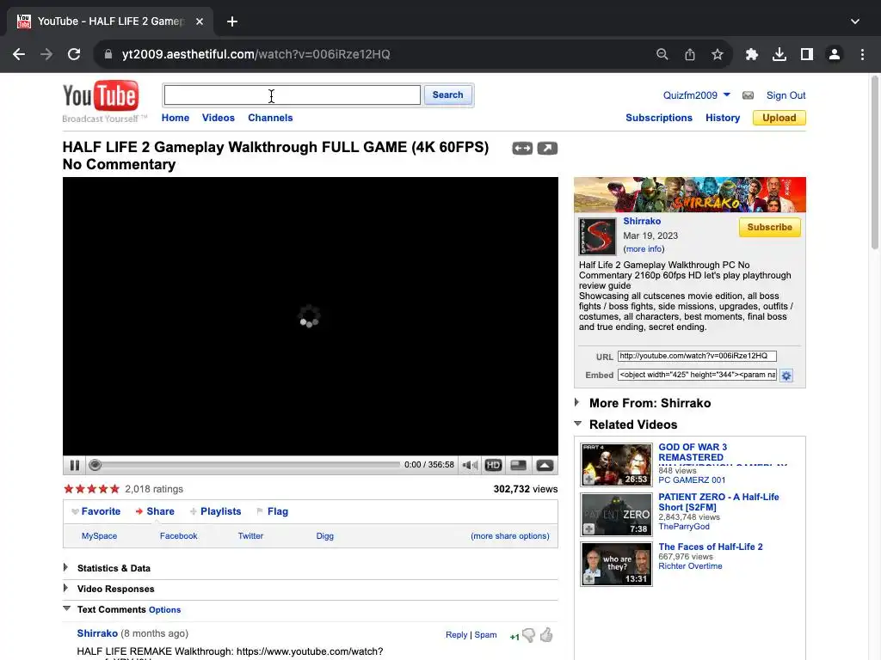Reply to Shirrako's comment
Image resolution: width=881 pixels, height=660 pixels.
point(456,635)
